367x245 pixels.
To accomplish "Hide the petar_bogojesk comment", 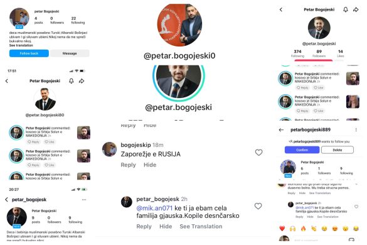I will point(166,227).
